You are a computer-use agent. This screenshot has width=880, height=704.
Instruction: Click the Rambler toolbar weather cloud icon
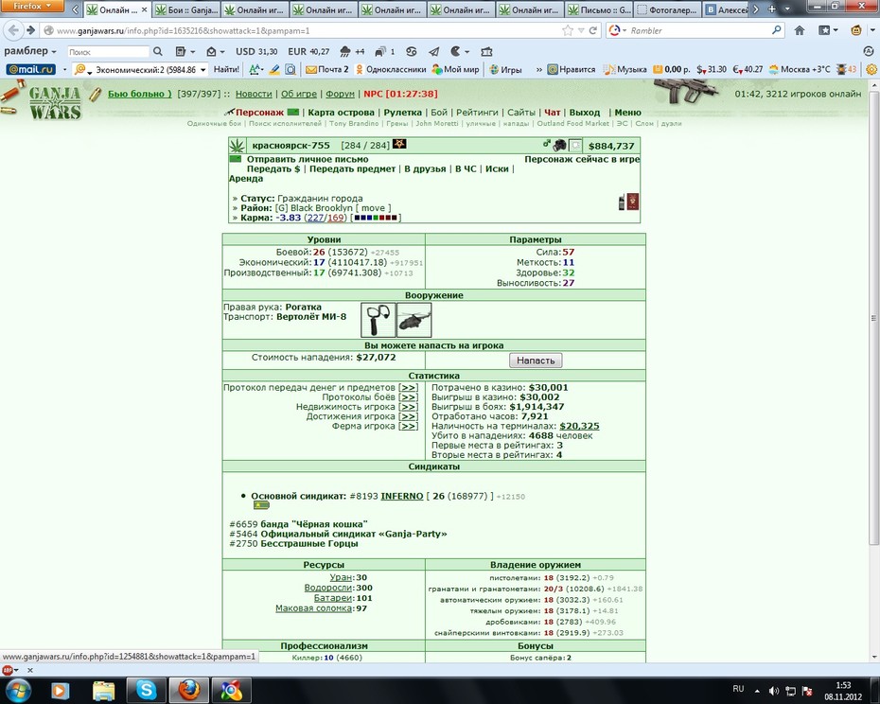pyautogui.click(x=345, y=52)
